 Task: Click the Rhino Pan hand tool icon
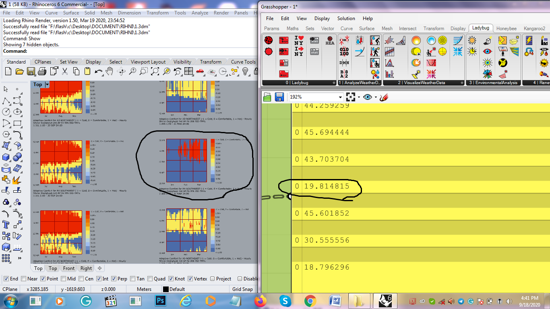coord(109,71)
